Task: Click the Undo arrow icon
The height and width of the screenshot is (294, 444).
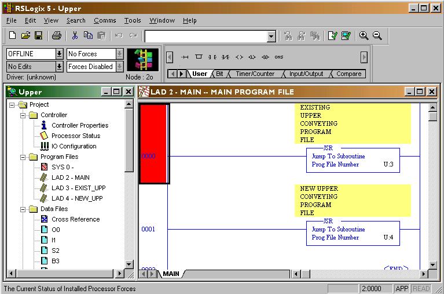Action: pos(119,35)
